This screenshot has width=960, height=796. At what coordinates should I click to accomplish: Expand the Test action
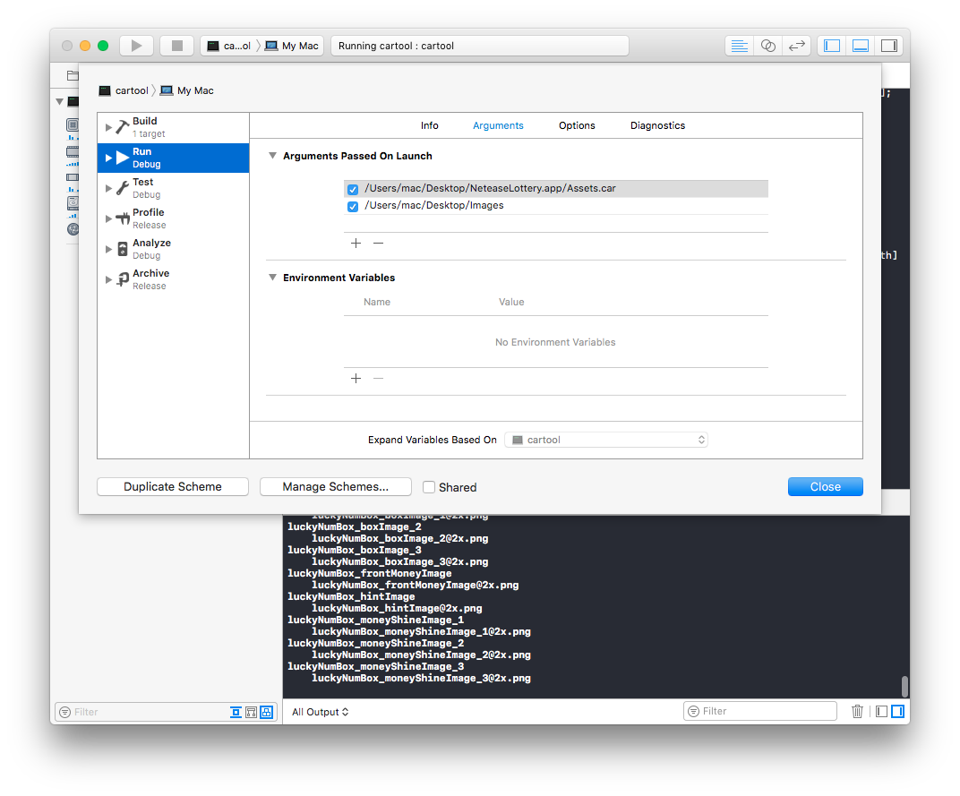108,189
